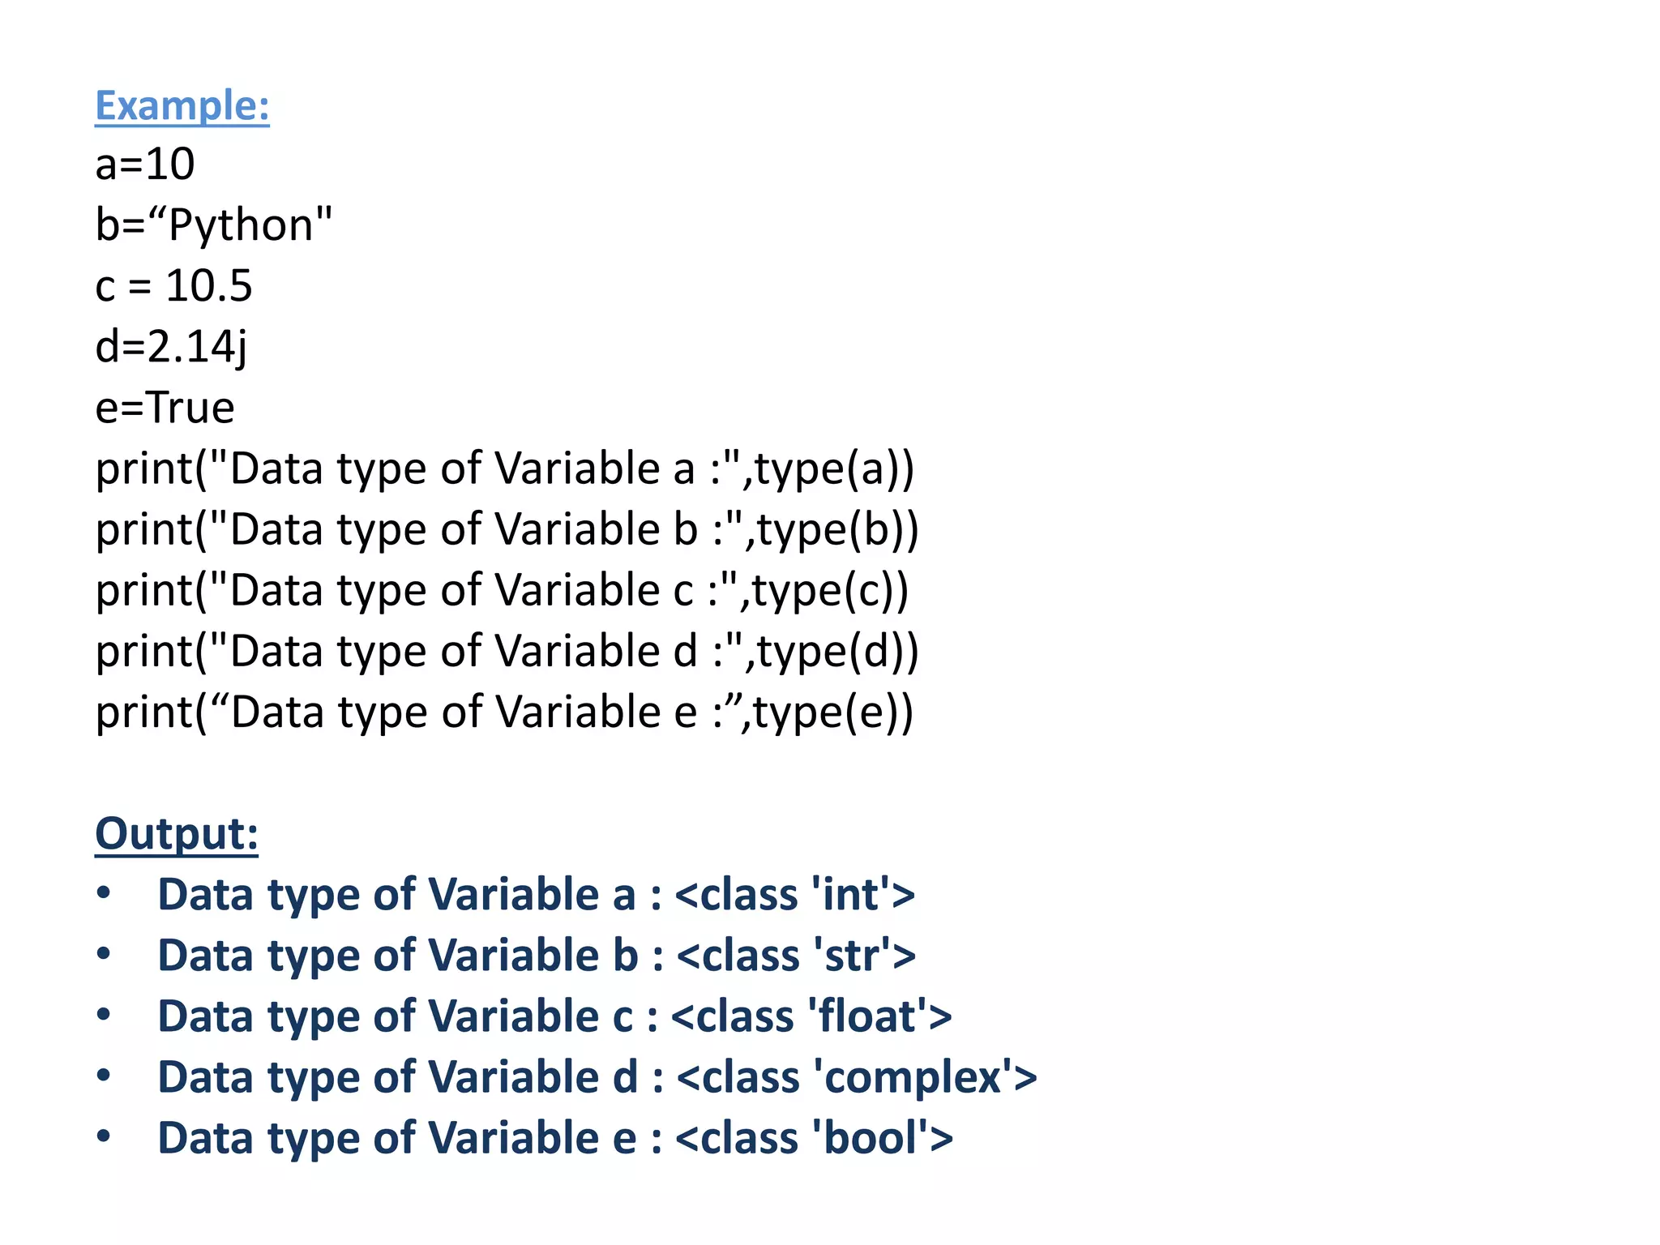Click the bullet before the Variable a output
Image resolution: width=1660 pixels, height=1245 pixels.
[104, 892]
